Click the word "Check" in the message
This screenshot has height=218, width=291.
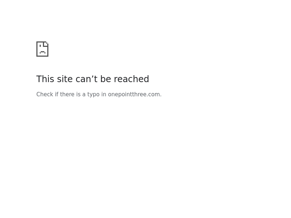(45, 94)
